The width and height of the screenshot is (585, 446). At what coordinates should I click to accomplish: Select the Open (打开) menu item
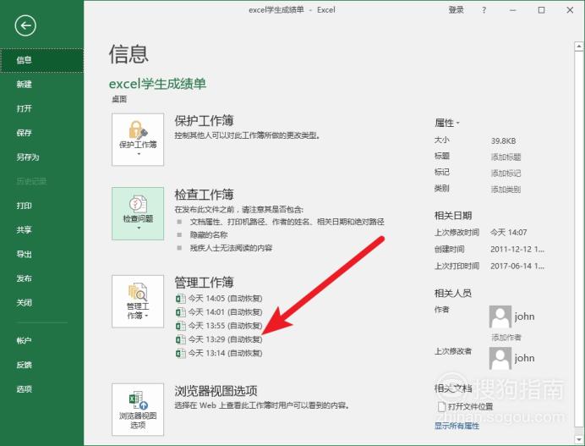click(41, 108)
